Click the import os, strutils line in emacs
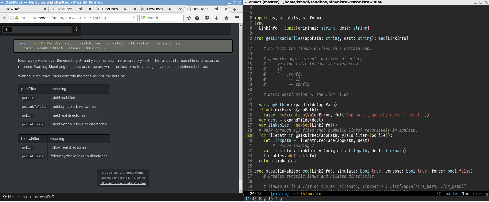 pos(289,18)
